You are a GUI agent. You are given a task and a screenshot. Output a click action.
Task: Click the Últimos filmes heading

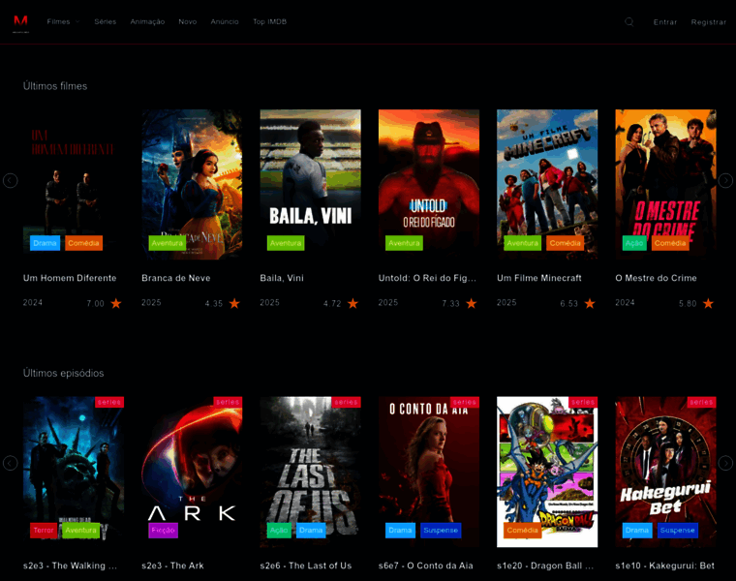click(x=55, y=86)
